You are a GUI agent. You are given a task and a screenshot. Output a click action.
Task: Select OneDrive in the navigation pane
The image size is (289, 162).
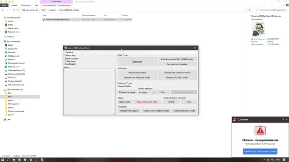[10, 37]
